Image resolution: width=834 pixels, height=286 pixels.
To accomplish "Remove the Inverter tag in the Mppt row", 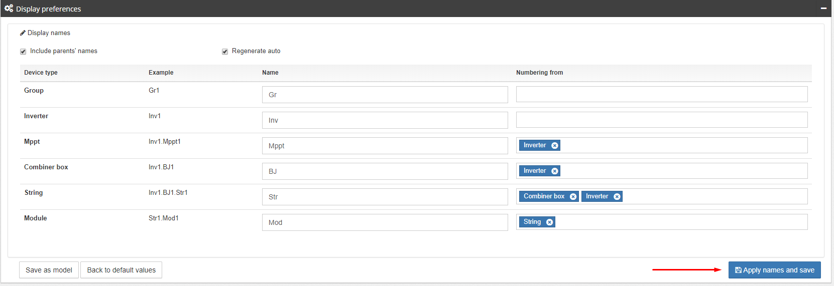I will (x=555, y=146).
